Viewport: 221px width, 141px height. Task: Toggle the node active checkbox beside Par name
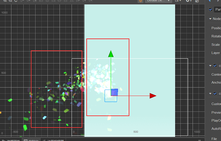[210, 10]
